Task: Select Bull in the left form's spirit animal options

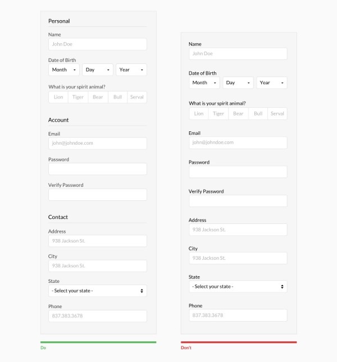Action: [x=117, y=97]
